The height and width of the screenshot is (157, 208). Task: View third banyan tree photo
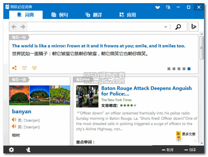60,95
